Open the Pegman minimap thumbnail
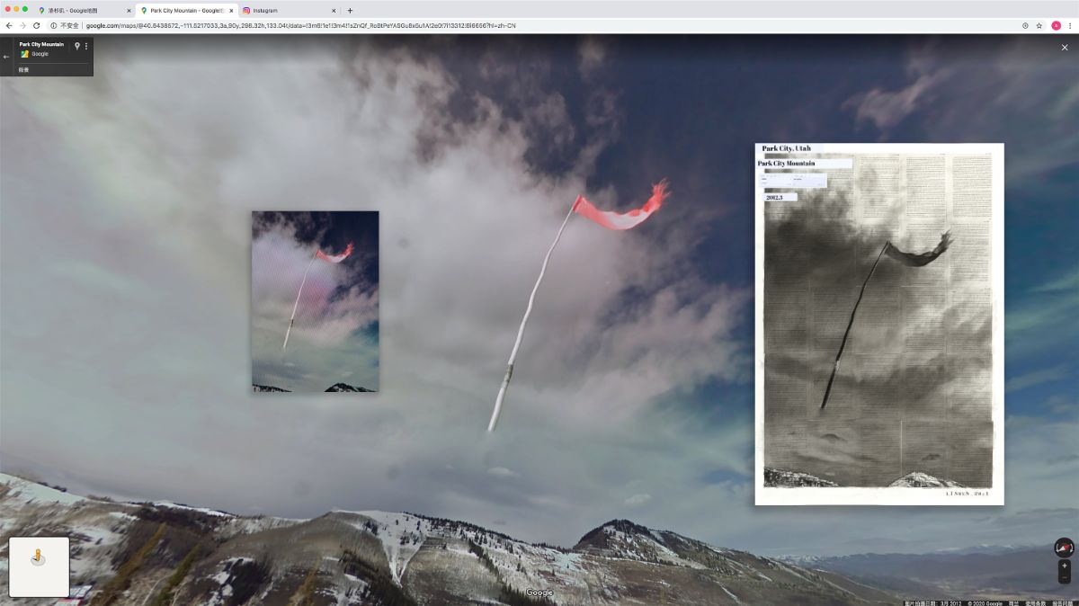The image size is (1079, 606). pyautogui.click(x=39, y=566)
